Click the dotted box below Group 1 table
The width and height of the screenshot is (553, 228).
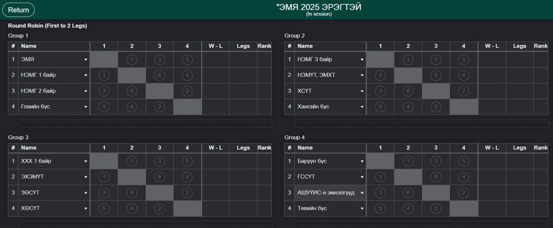[145, 123]
